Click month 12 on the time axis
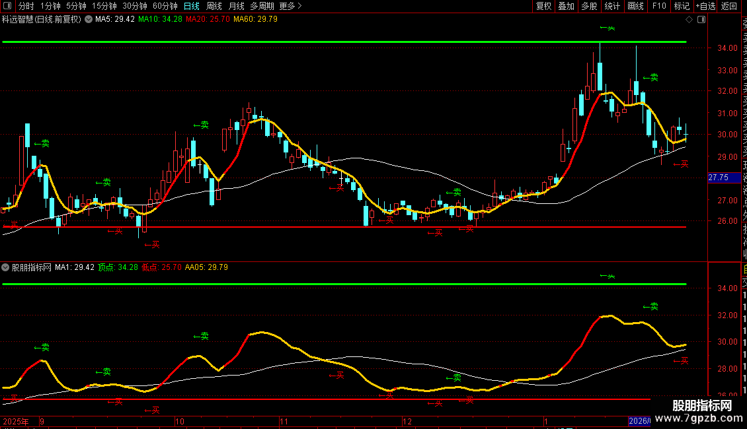 coord(407,421)
